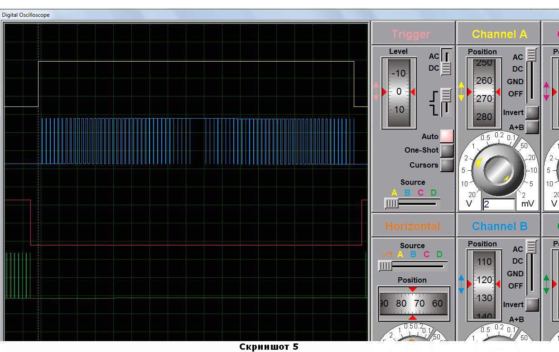Image resolution: width=559 pixels, height=352 pixels.
Task: Click the Channel A GND coupling label
Action: (516, 82)
